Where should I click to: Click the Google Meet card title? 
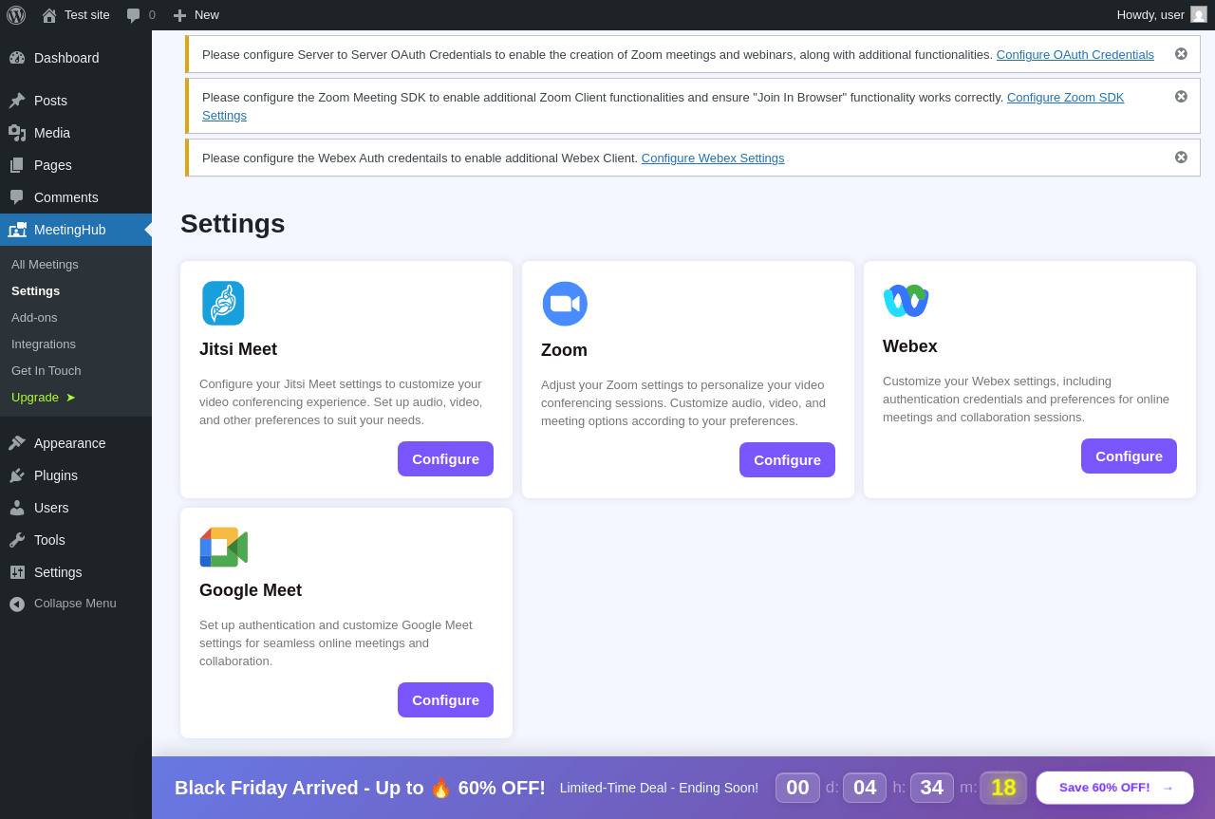[x=251, y=590]
